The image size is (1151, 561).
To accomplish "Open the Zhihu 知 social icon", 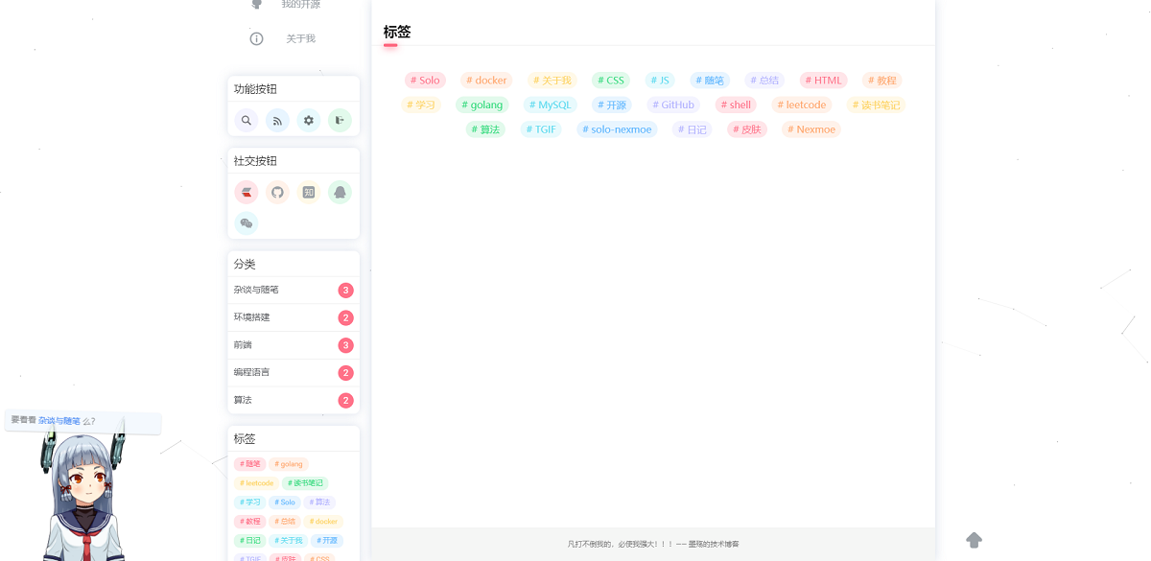I will (308, 193).
